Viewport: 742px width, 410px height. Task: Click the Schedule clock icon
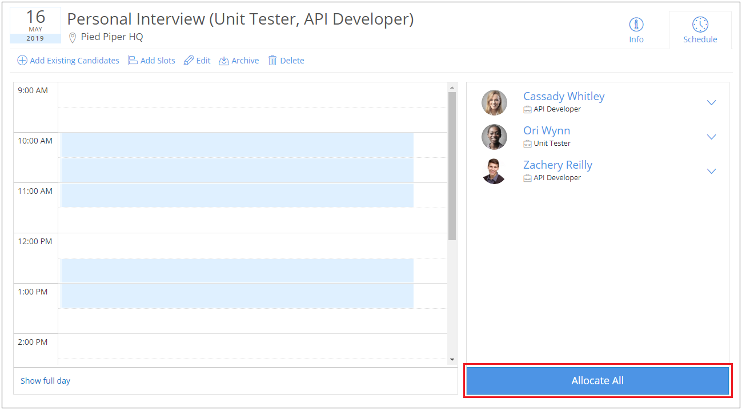(700, 25)
